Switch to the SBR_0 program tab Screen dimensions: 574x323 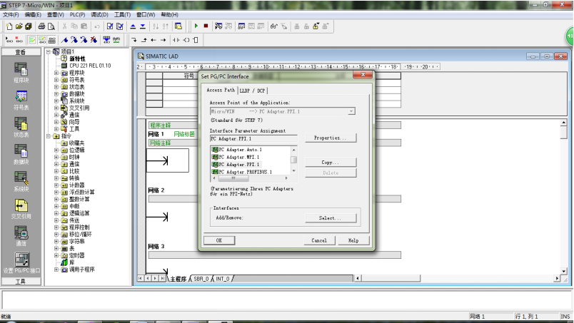pyautogui.click(x=201, y=279)
